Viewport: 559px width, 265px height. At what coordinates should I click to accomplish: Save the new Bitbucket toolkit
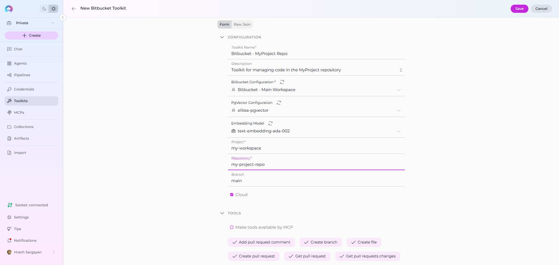[519, 9]
